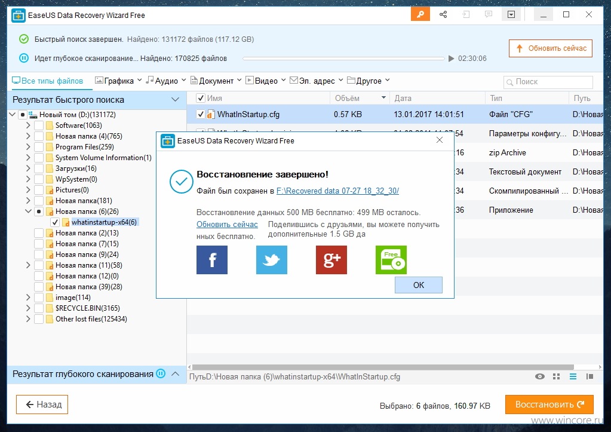Close the recovery completed dialog
611x432 pixels.
pos(440,140)
